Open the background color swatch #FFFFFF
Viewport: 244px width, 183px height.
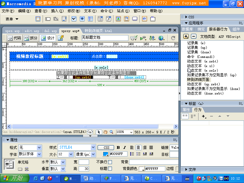coord(142,169)
